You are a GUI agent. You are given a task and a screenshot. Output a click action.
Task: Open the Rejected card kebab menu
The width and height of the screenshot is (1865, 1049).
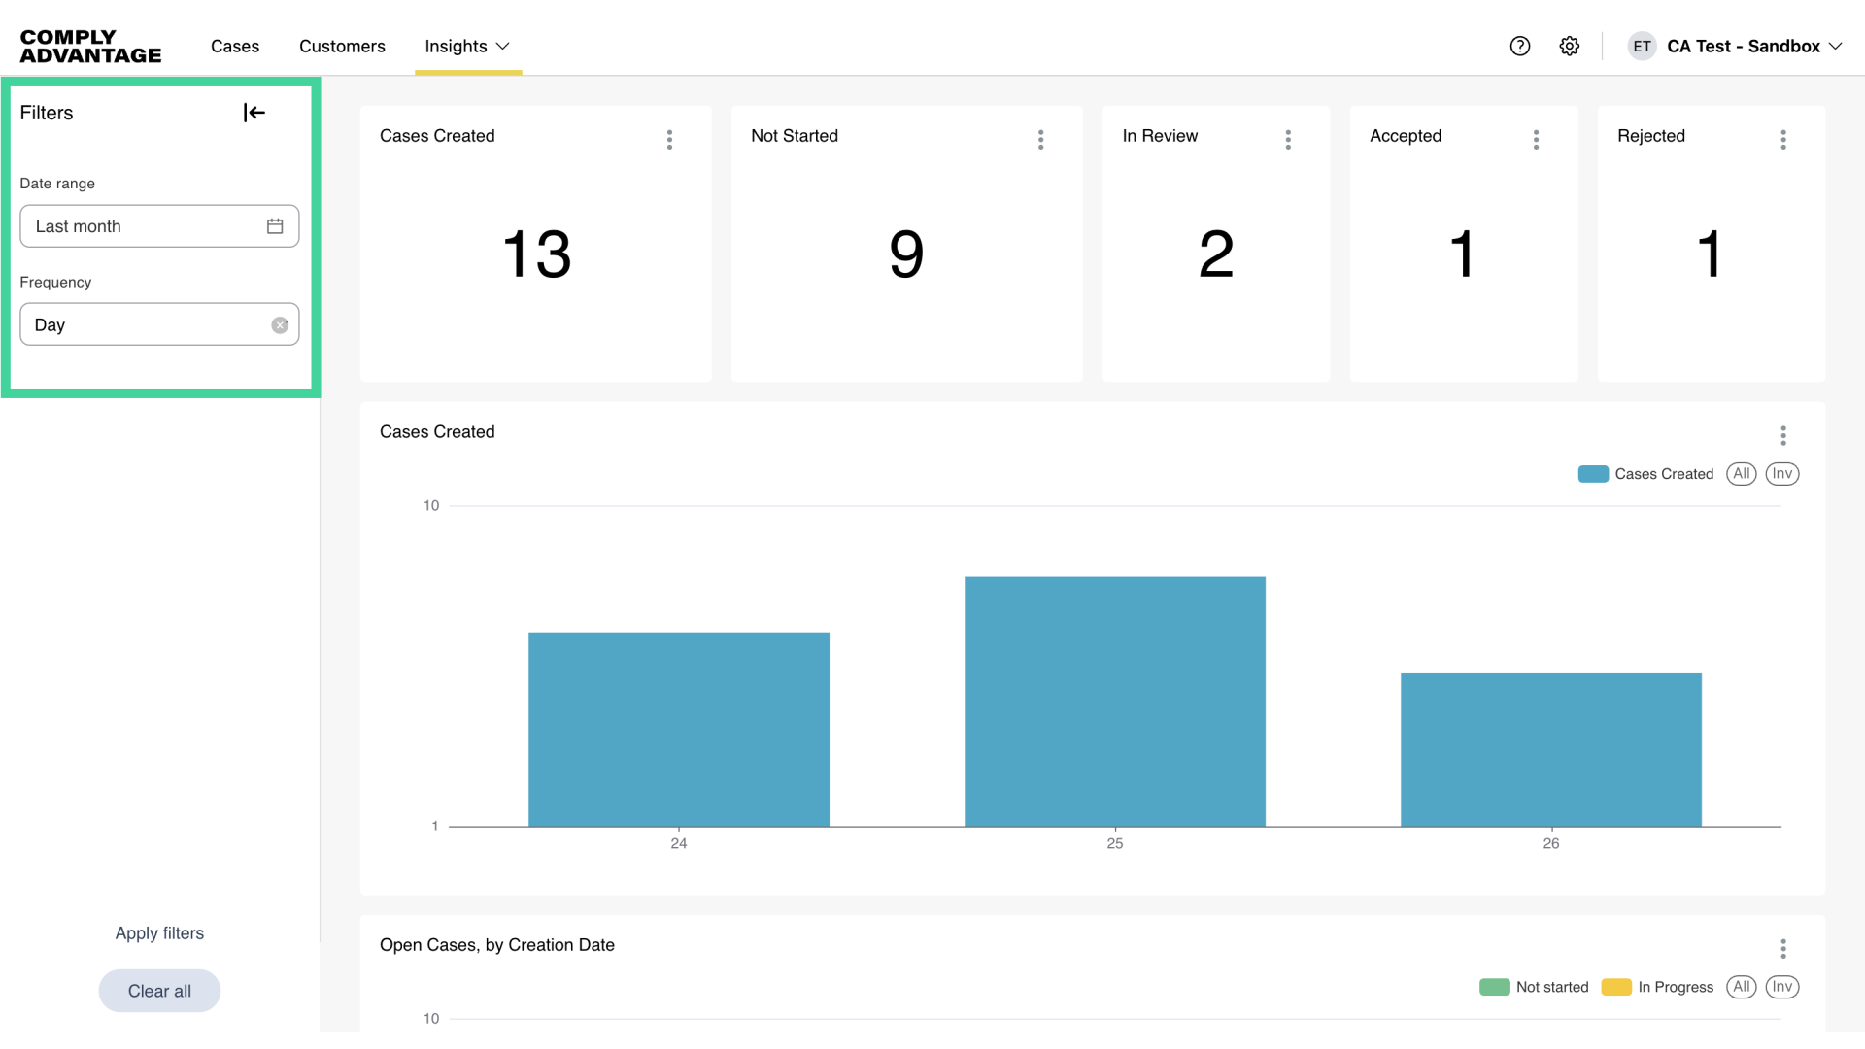1783,139
